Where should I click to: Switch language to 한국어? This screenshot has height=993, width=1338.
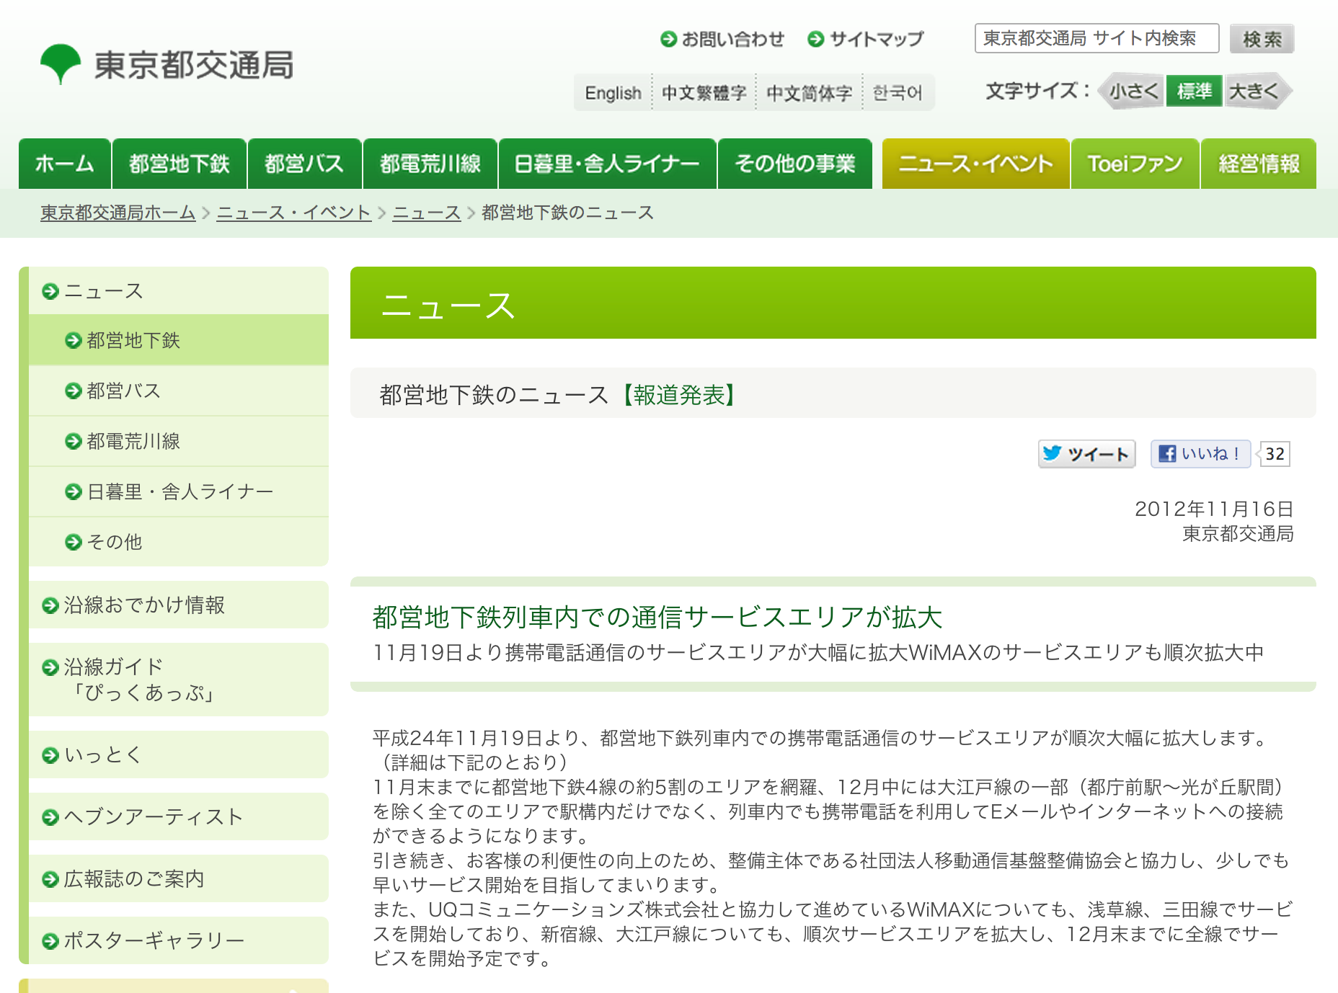click(898, 93)
